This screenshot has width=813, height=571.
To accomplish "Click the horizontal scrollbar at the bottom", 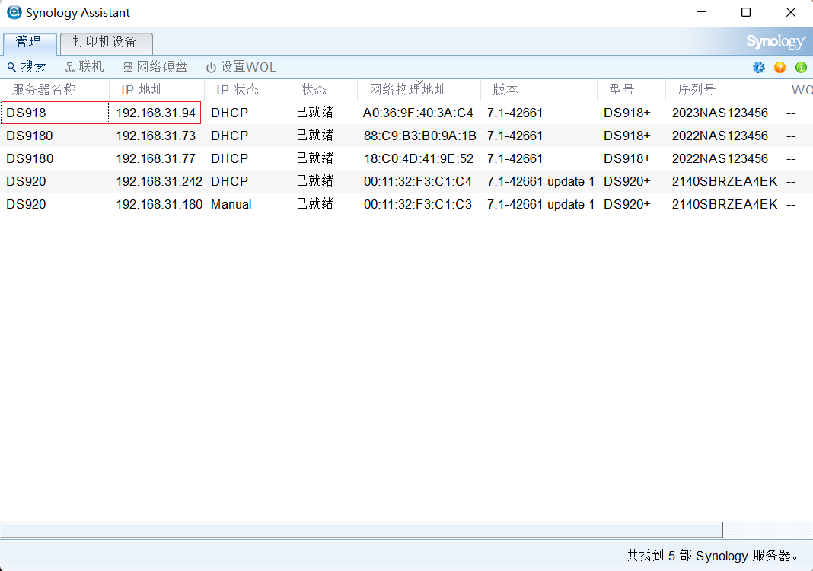I will (x=361, y=530).
